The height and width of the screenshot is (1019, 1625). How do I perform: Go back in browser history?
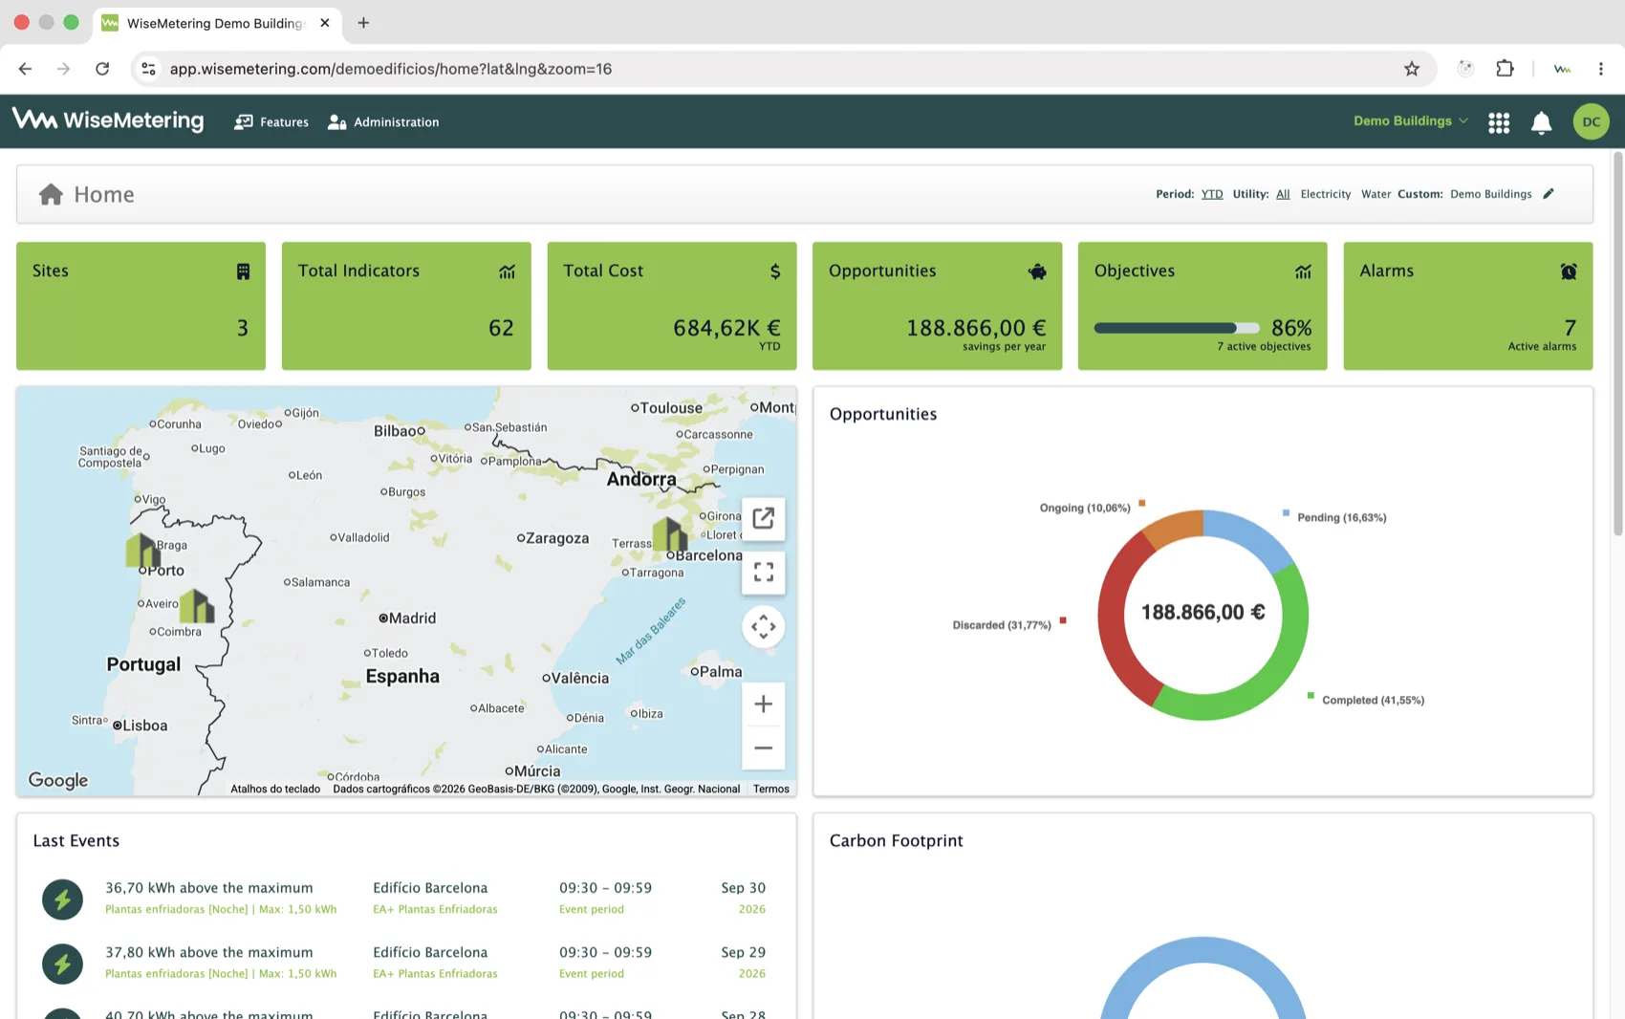click(x=25, y=69)
